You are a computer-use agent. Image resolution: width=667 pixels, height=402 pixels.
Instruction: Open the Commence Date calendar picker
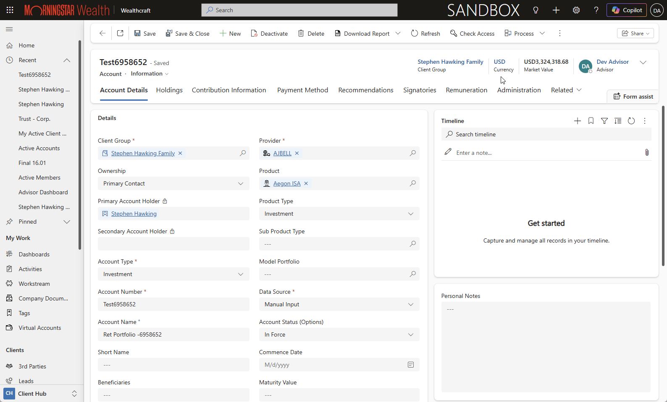(411, 365)
